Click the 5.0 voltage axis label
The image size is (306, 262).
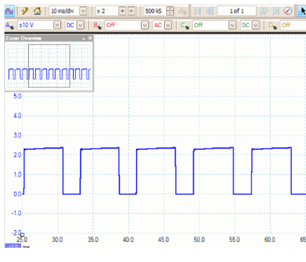[17, 96]
